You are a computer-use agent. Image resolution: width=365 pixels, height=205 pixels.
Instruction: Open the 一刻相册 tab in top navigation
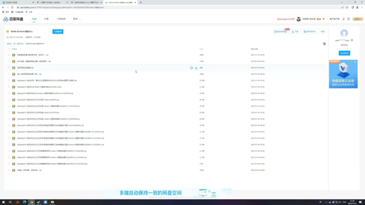pyautogui.click(x=61, y=19)
